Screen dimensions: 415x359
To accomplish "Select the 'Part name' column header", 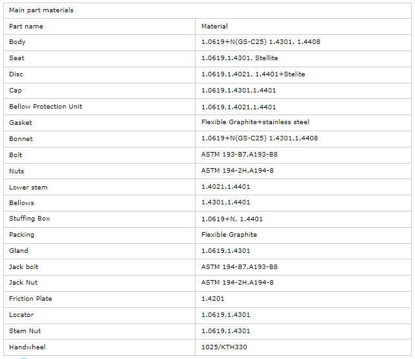I will click(26, 27).
